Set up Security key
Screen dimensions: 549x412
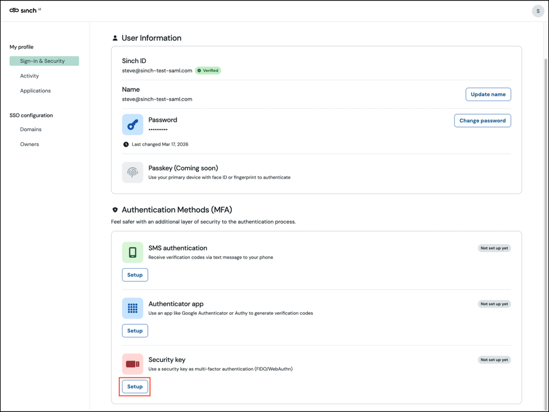pos(135,386)
